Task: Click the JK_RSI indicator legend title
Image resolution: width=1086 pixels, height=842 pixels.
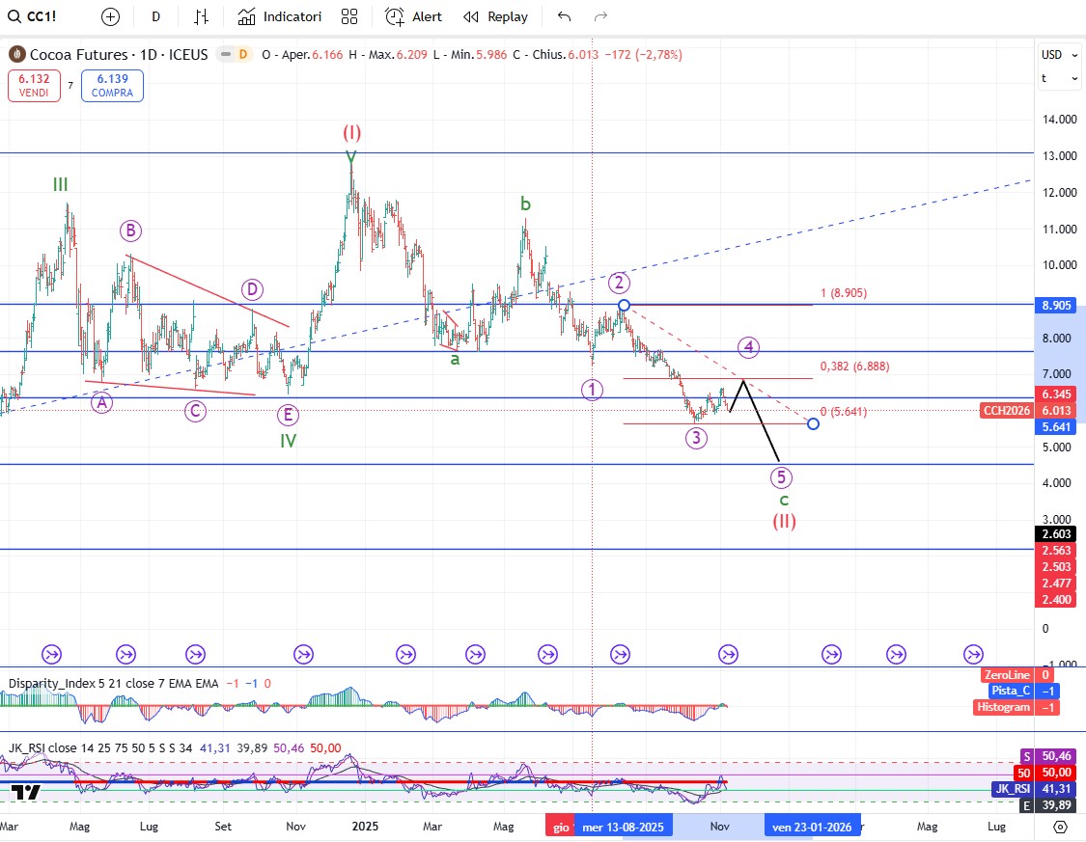Action: click(x=31, y=747)
